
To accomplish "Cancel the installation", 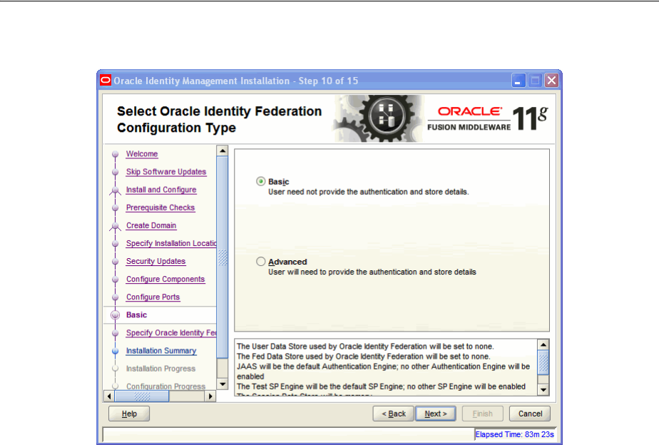I will click(530, 414).
